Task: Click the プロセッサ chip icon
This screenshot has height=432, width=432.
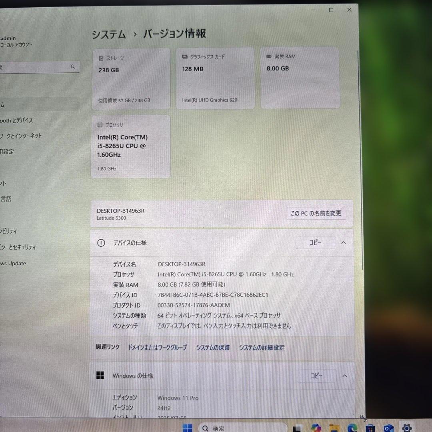Action: click(x=101, y=125)
